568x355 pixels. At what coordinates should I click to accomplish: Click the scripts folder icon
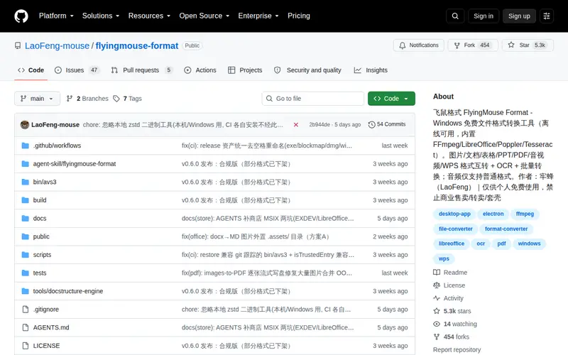tap(25, 255)
